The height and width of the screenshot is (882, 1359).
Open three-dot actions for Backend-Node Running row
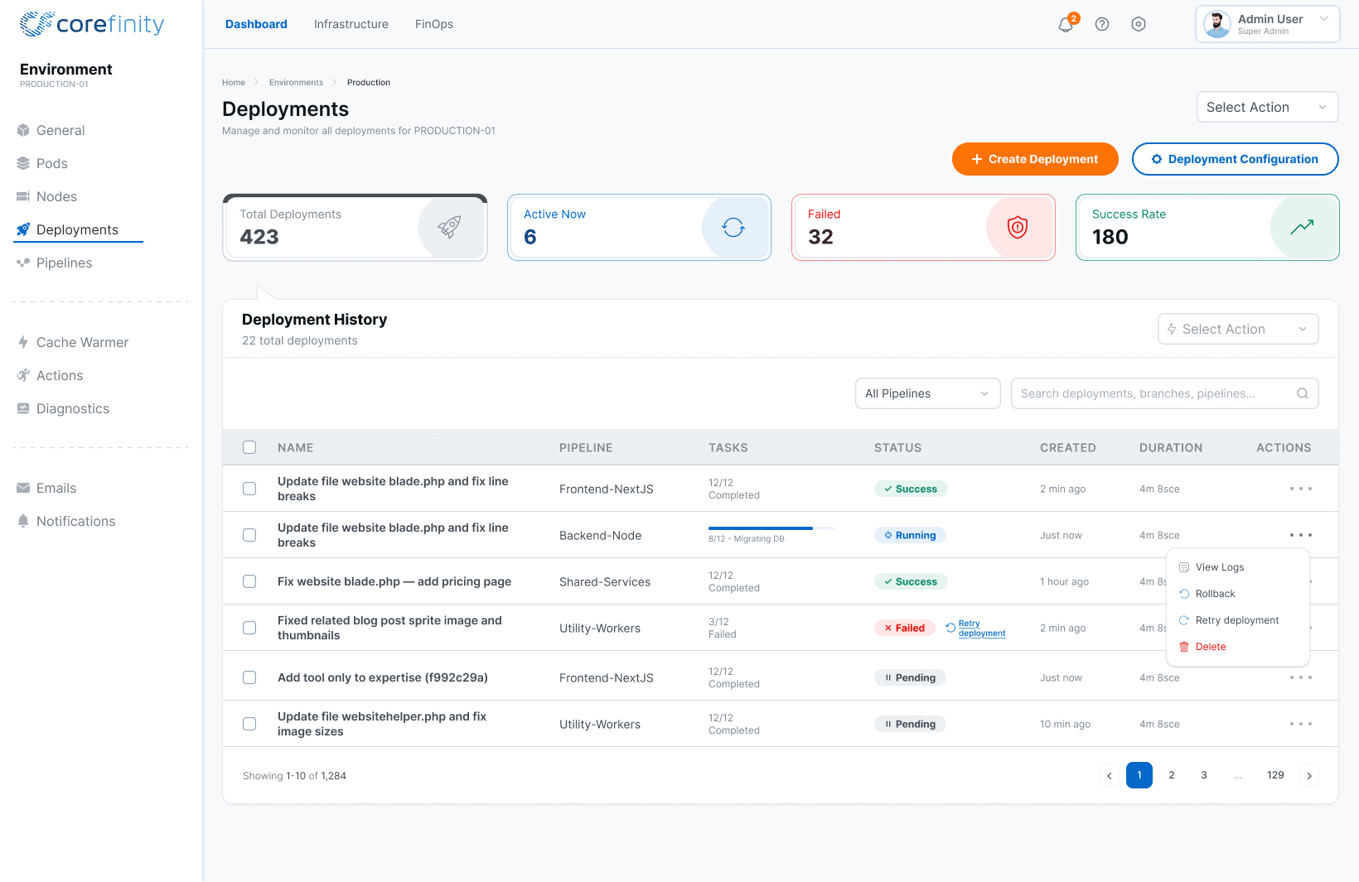tap(1301, 535)
